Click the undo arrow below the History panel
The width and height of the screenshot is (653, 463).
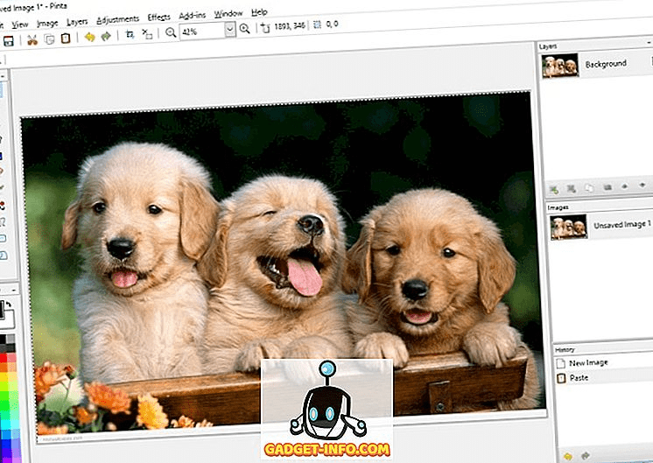(x=567, y=456)
